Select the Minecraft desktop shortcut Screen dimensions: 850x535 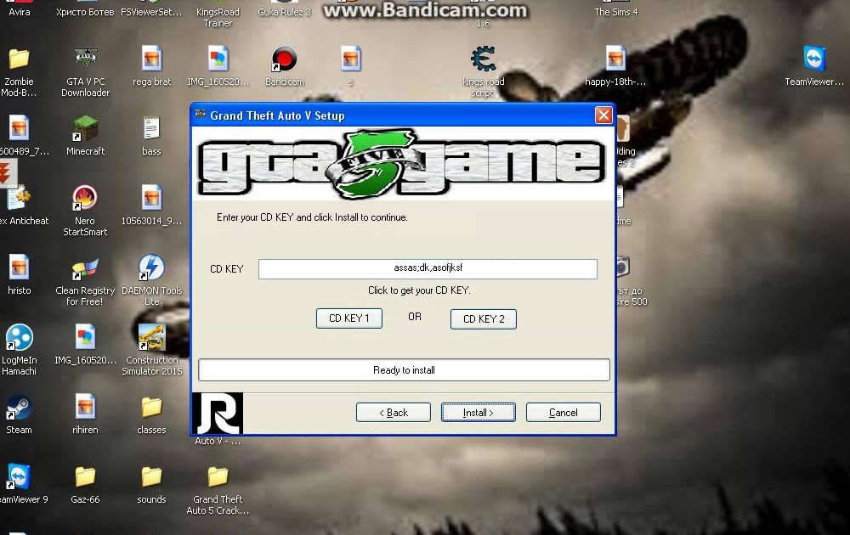point(86,128)
